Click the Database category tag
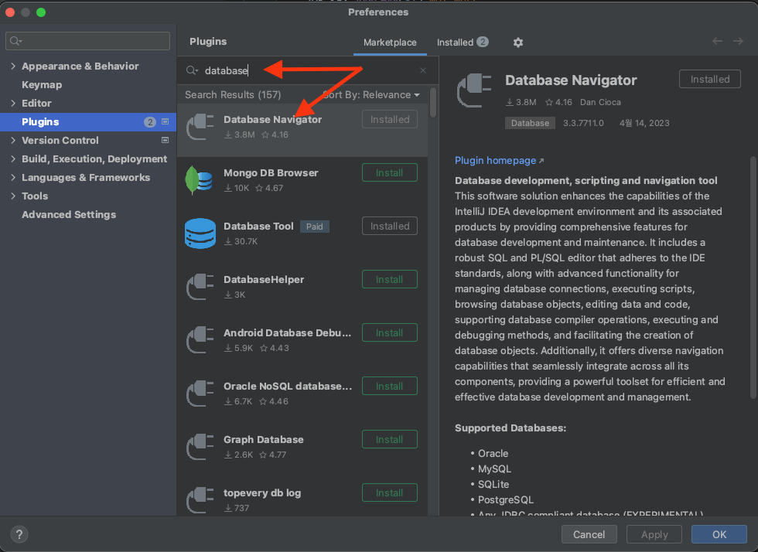 [530, 123]
